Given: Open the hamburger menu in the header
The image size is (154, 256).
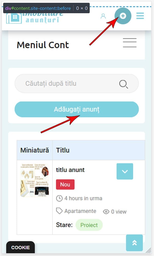Looking at the screenshot, I should tap(140, 16).
